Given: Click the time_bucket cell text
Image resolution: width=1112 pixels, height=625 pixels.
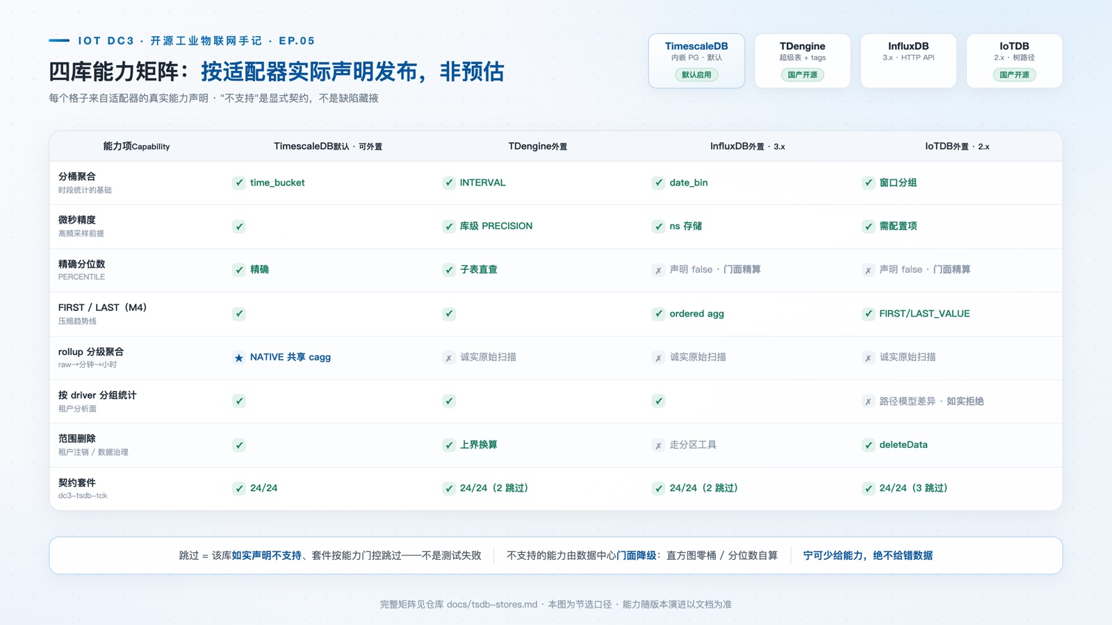Looking at the screenshot, I should click(x=277, y=183).
